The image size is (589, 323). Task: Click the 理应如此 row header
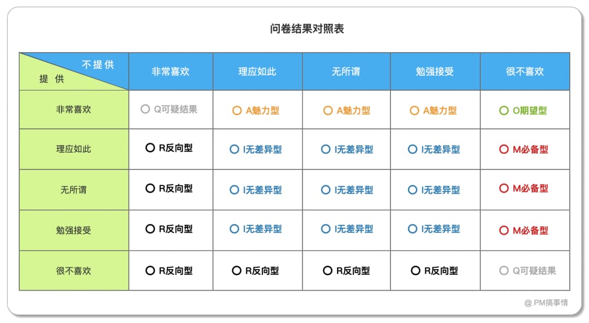tap(74, 149)
